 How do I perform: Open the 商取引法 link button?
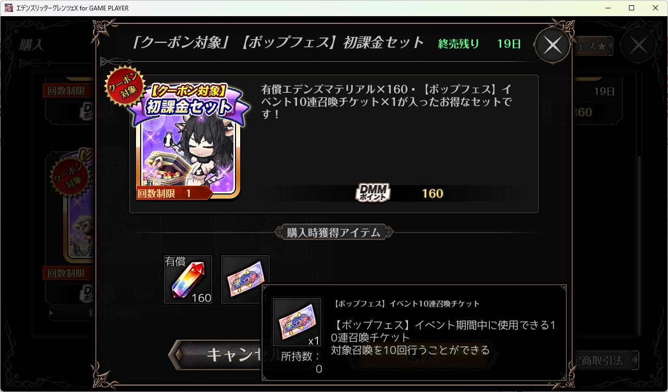(604, 360)
